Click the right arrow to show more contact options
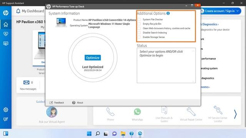The width and height of the screenshot is (246, 138). 235,114
